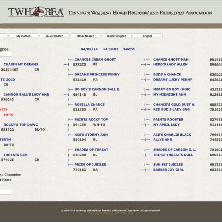Open the My Horses tab
222x222 pixels.
(x=24, y=36)
